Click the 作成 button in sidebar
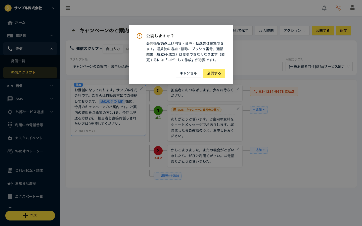 coord(30,215)
